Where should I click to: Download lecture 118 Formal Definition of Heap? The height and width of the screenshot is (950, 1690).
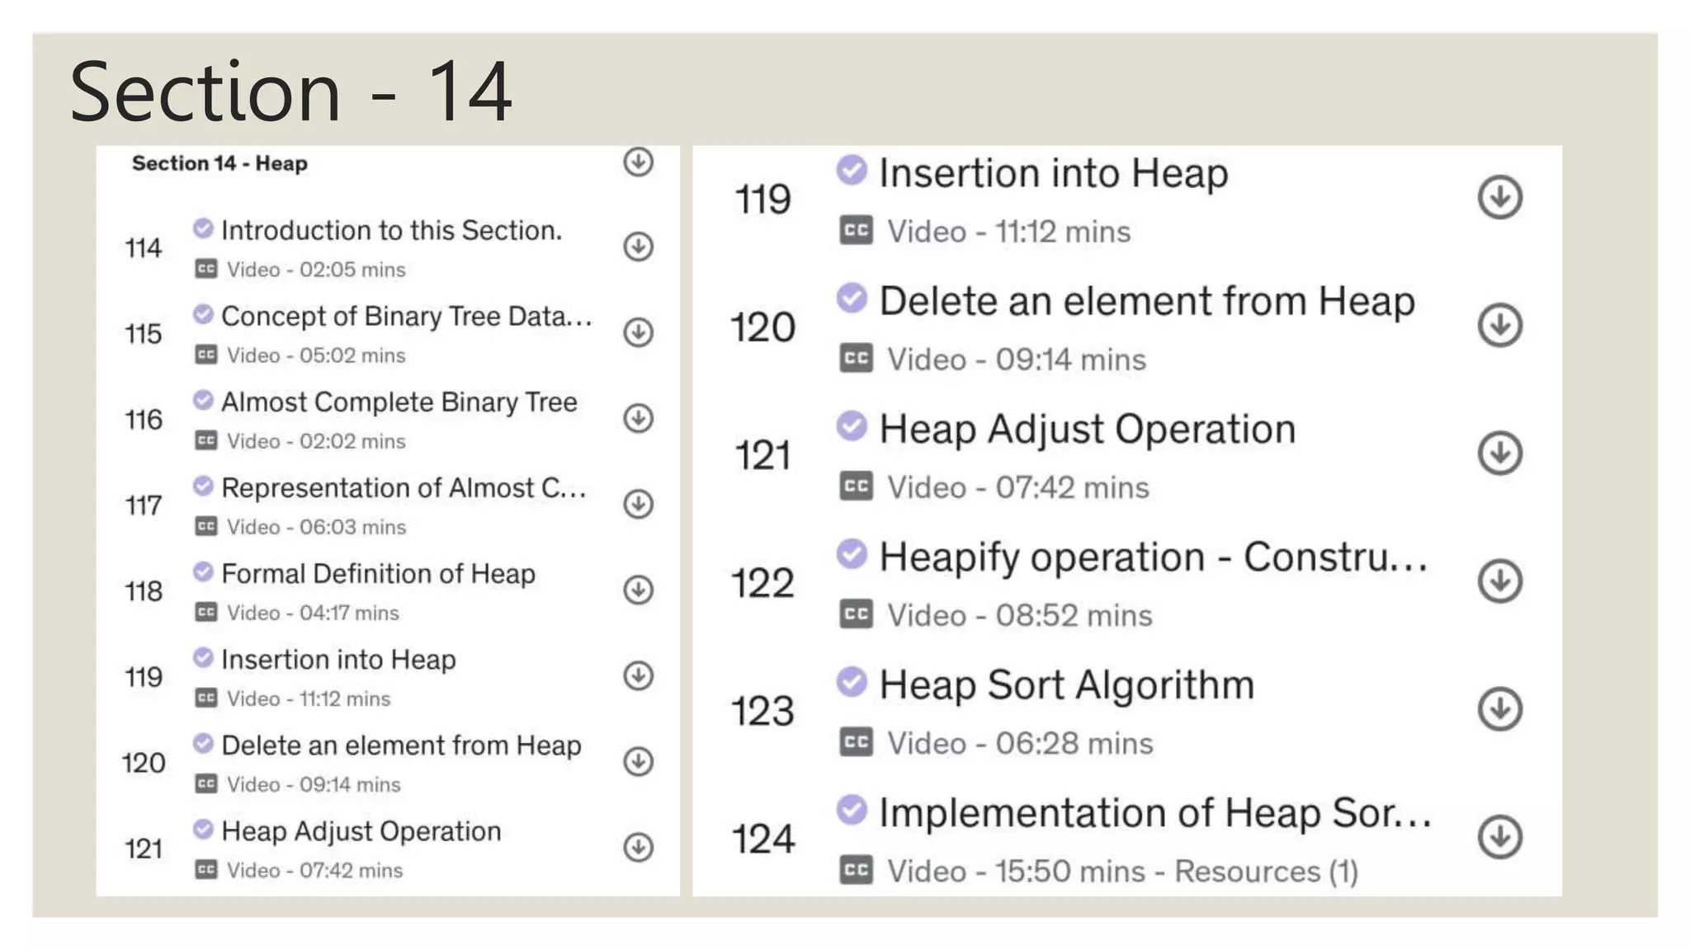[x=638, y=590]
